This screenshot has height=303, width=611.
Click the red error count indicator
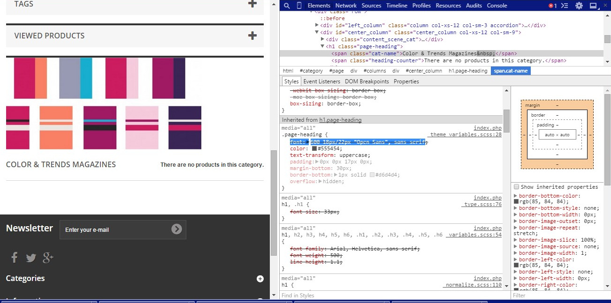[x=552, y=6]
